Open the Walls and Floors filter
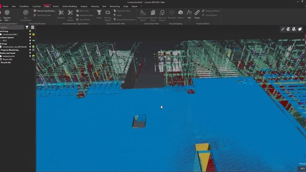 point(153,15)
